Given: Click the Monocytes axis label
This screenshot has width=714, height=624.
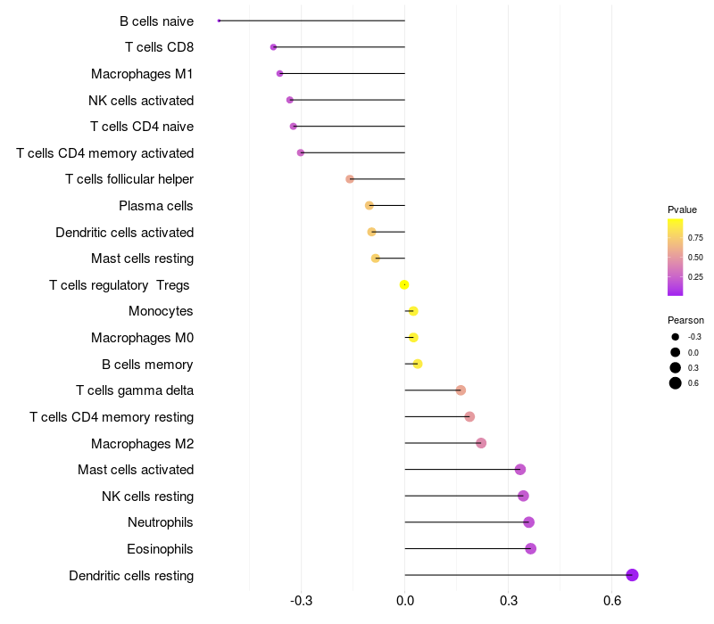Looking at the screenshot, I should pos(161,311).
